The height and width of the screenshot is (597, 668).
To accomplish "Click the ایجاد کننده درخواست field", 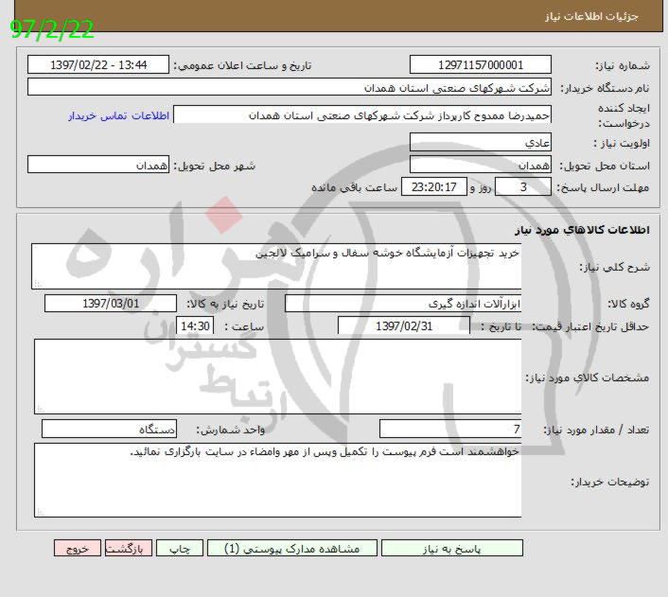I will tap(362, 115).
